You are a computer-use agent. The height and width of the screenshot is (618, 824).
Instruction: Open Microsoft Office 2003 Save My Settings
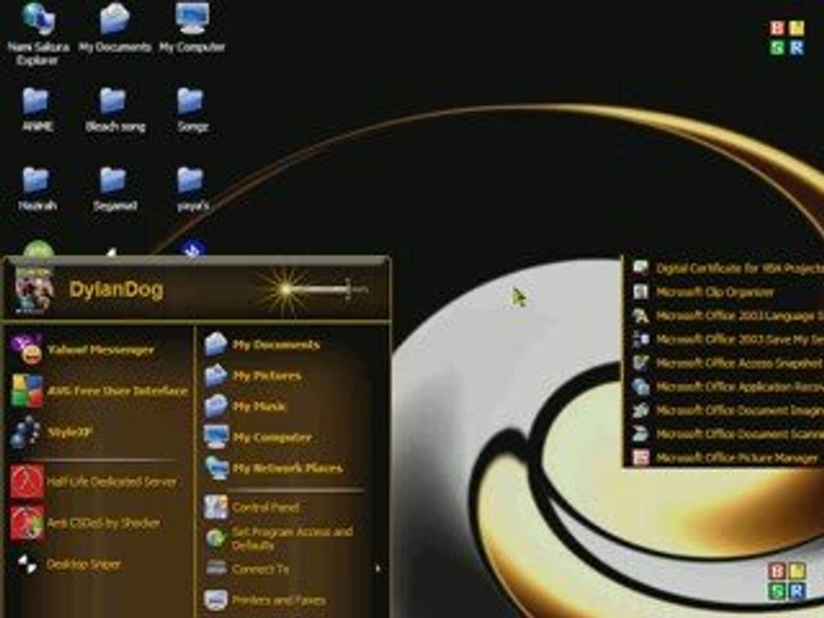tap(727, 339)
